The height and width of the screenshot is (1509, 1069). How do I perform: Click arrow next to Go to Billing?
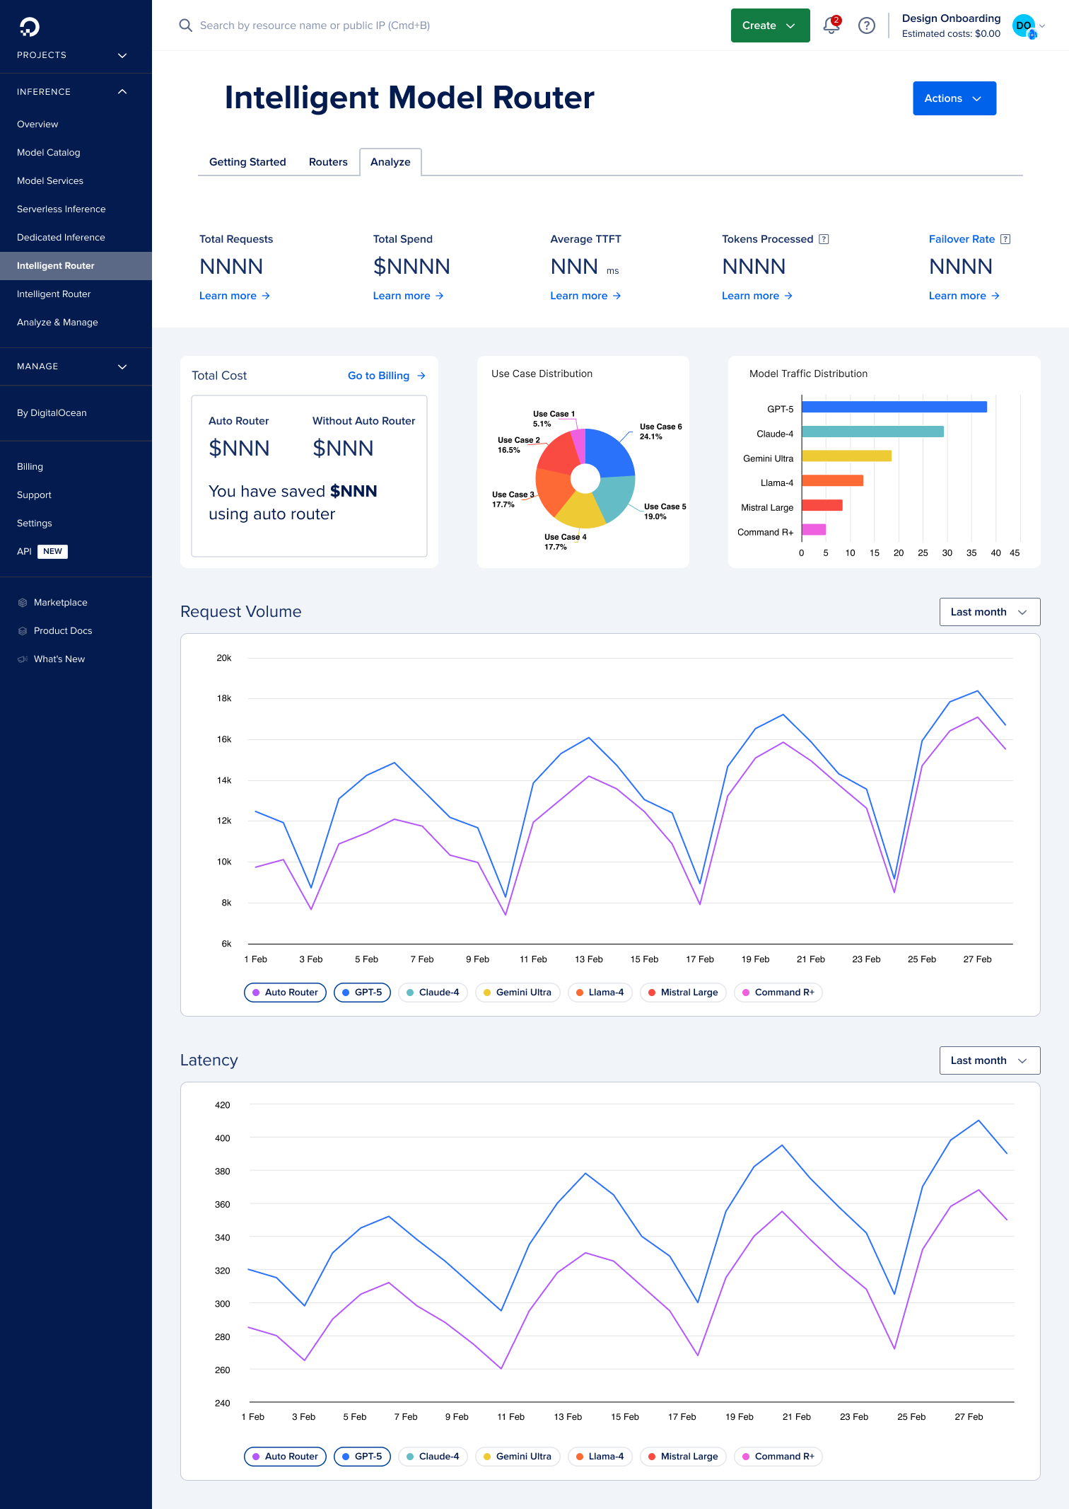pos(421,376)
